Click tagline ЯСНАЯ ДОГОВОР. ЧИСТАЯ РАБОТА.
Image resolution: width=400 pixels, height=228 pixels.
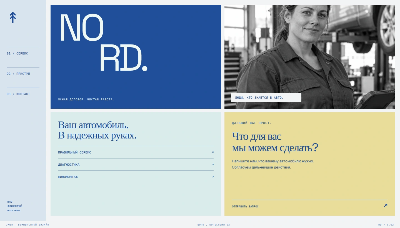click(x=86, y=99)
